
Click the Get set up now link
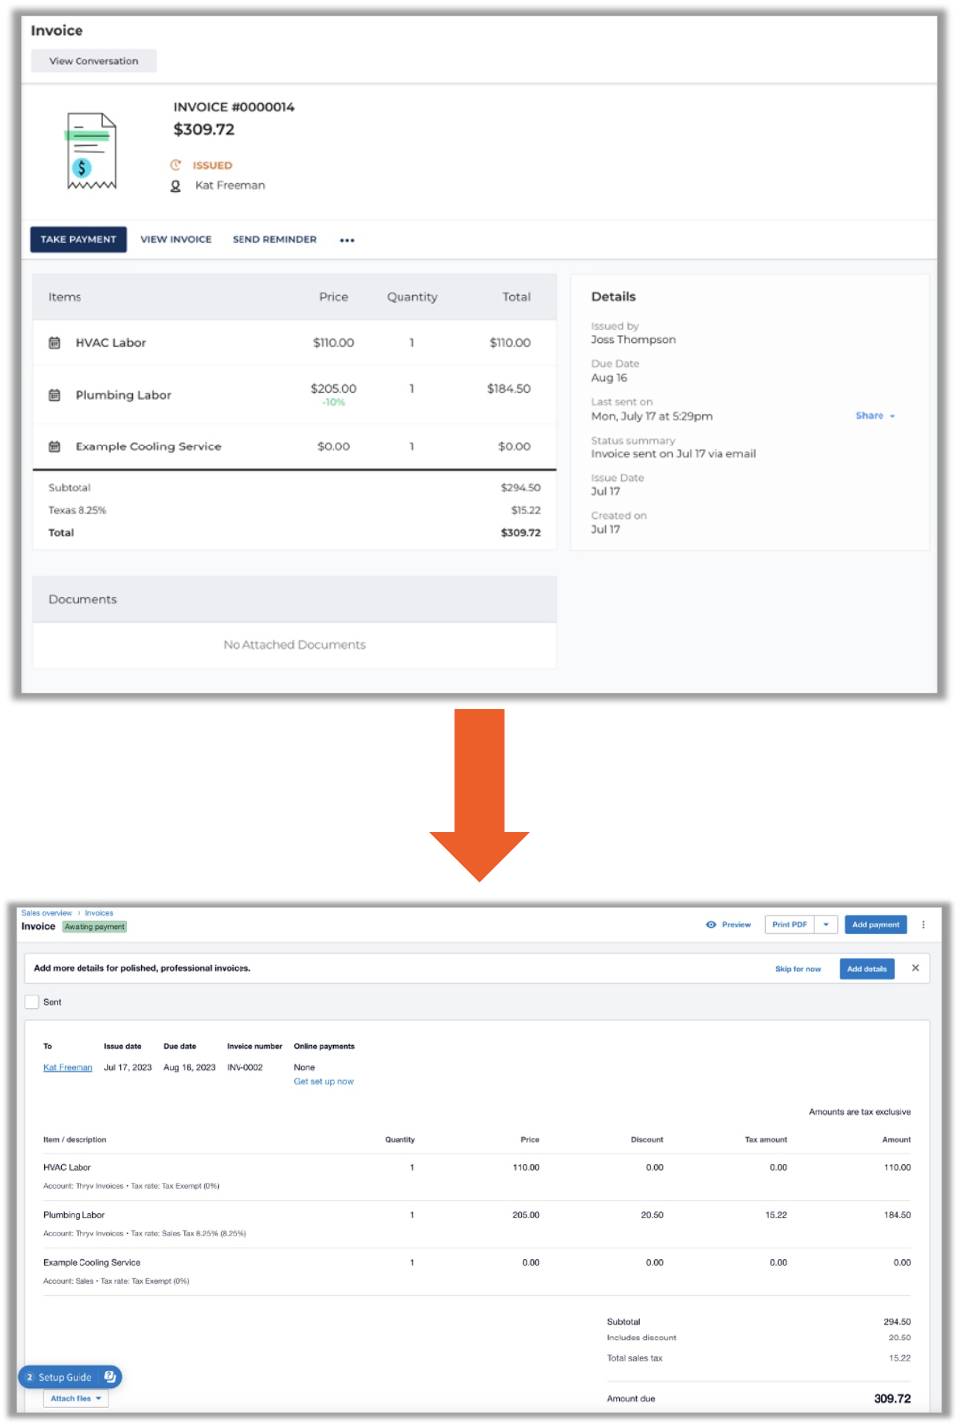(x=323, y=1081)
